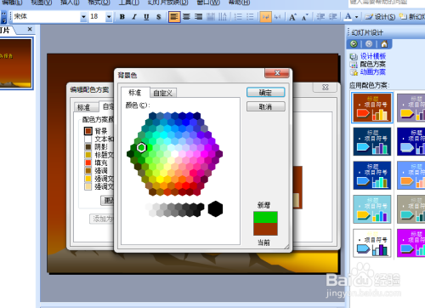Click 新幻灯片 toolbar button

[412, 17]
